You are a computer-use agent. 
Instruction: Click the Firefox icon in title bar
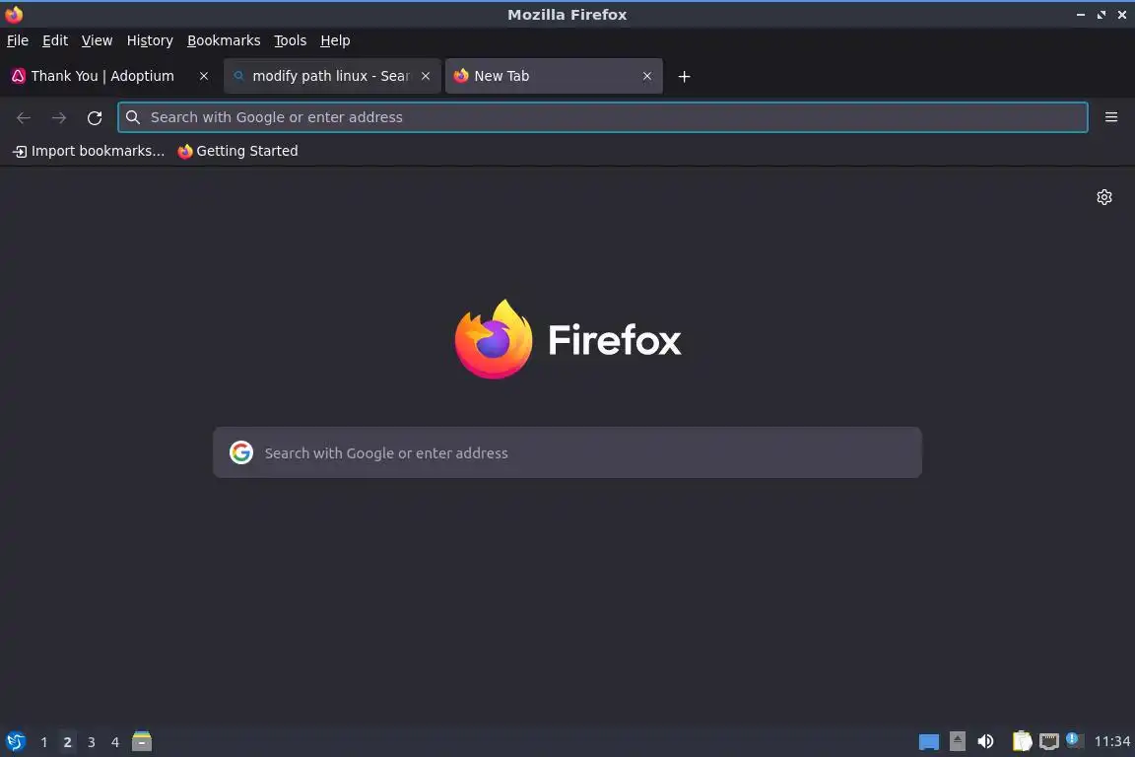pos(14,15)
